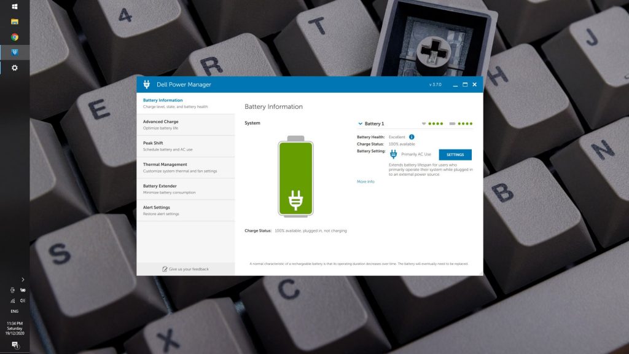629x354 pixels.
Task: Open the taskbar clock showing 11:34 PM
Action: 15,328
